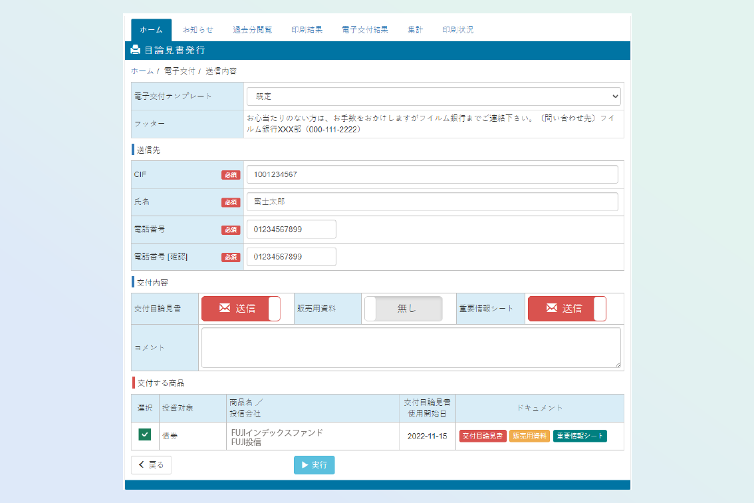Toggle 販売用資料 switch showing 無し
Viewport: 754px width, 503px height.
point(404,309)
